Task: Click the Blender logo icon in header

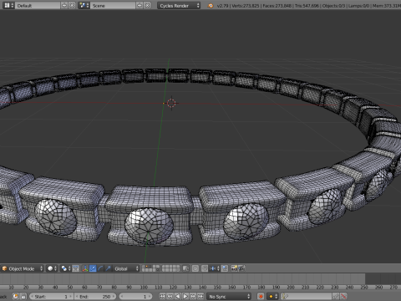Action: pos(211,5)
